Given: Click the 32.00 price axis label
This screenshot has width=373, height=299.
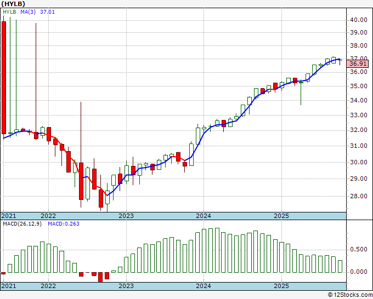Looking at the screenshot, I should tap(359, 130).
